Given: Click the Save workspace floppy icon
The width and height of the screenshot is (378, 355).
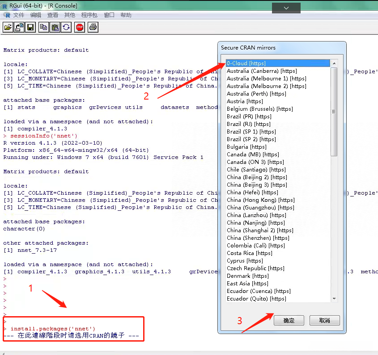Looking at the screenshot, I should pyautogui.click(x=30, y=27).
